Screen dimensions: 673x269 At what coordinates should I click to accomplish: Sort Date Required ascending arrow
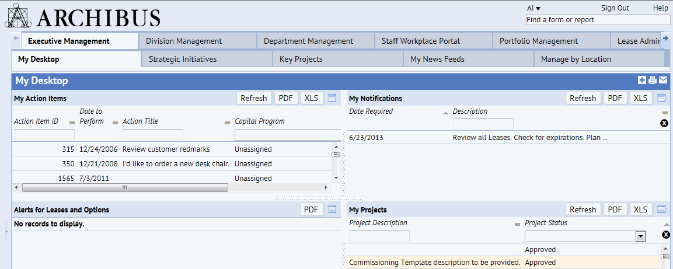[x=445, y=113]
